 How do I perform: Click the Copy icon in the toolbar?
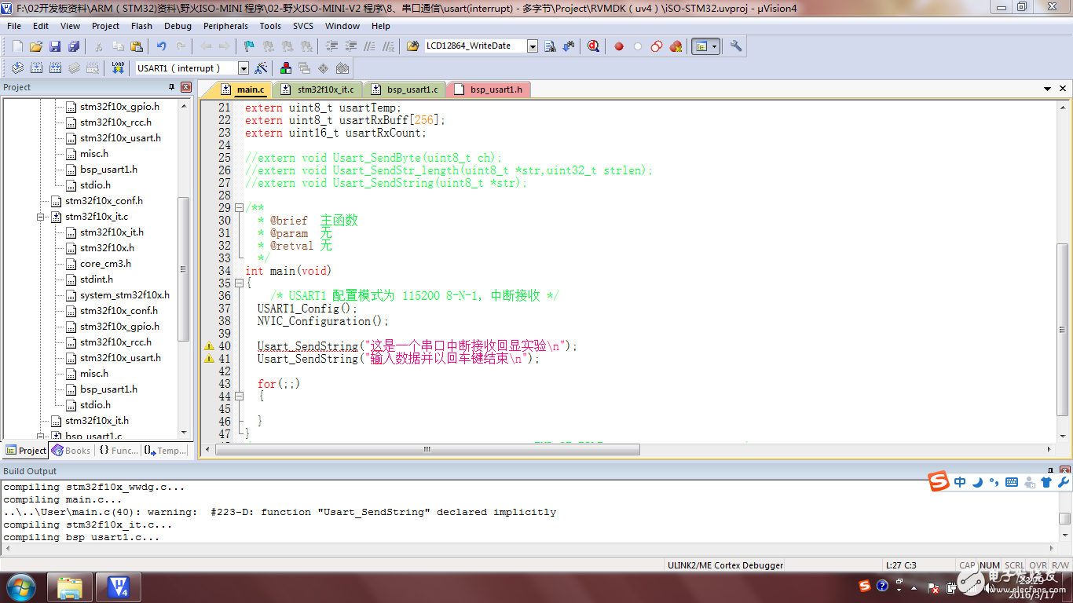118,46
